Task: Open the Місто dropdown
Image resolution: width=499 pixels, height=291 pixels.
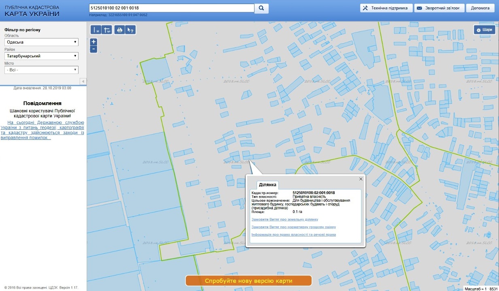Action: pos(41,70)
